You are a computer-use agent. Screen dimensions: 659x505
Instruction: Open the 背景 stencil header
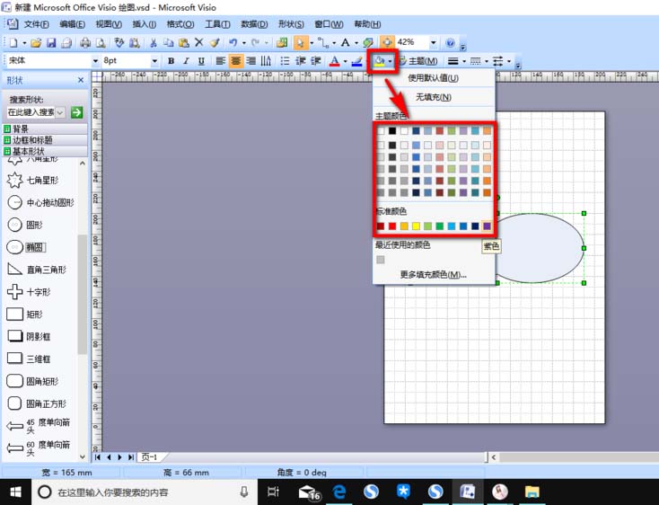pos(46,128)
